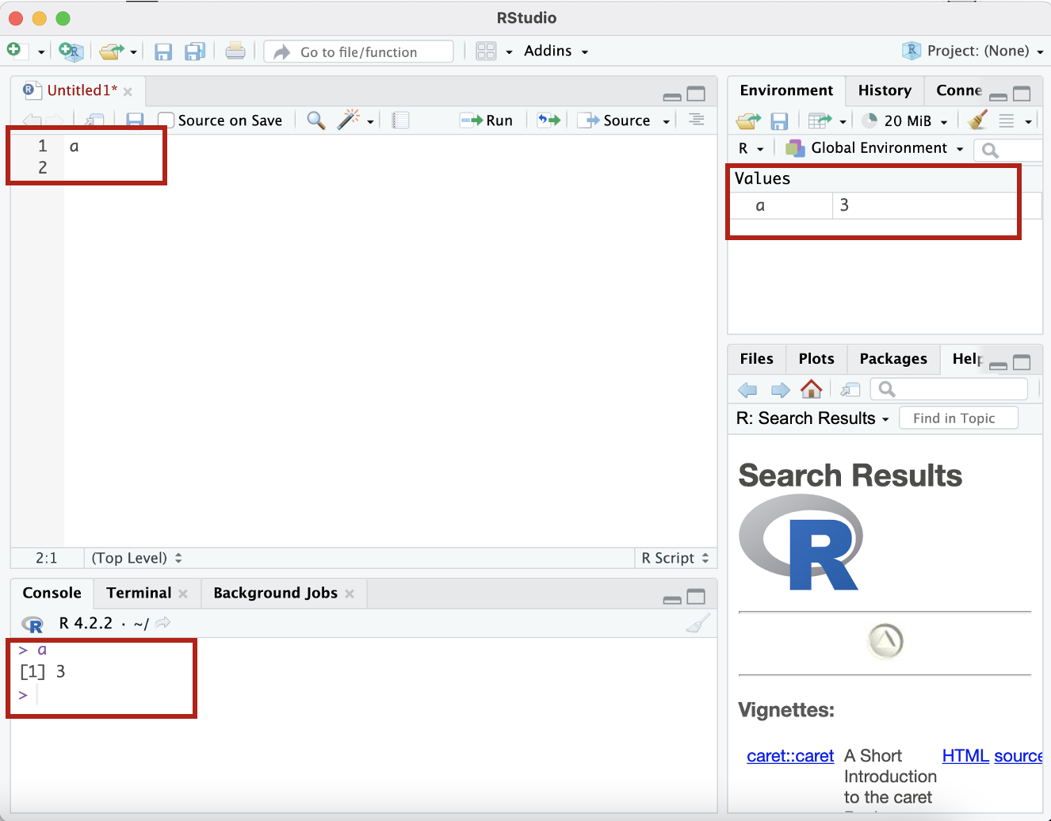This screenshot has width=1051, height=821.
Task: Print the current file
Action: pyautogui.click(x=235, y=52)
